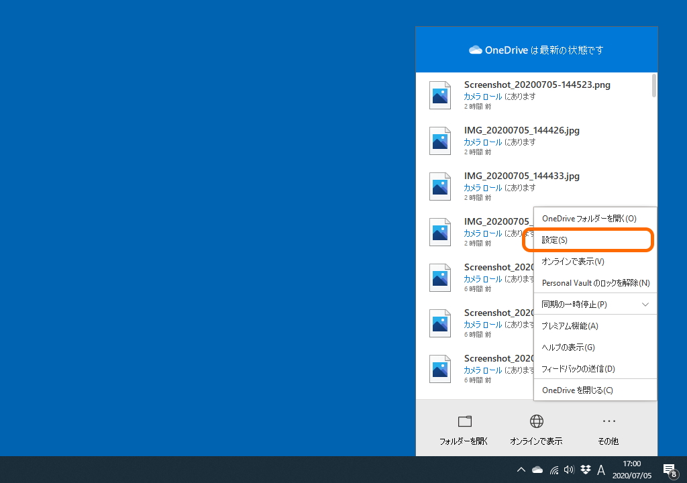This screenshot has width=687, height=483.
Task: Click the image icon beside IMG_20200705_144426.jpg
Action: point(439,141)
